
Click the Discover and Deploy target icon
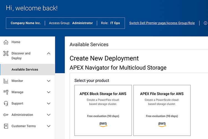6,53
